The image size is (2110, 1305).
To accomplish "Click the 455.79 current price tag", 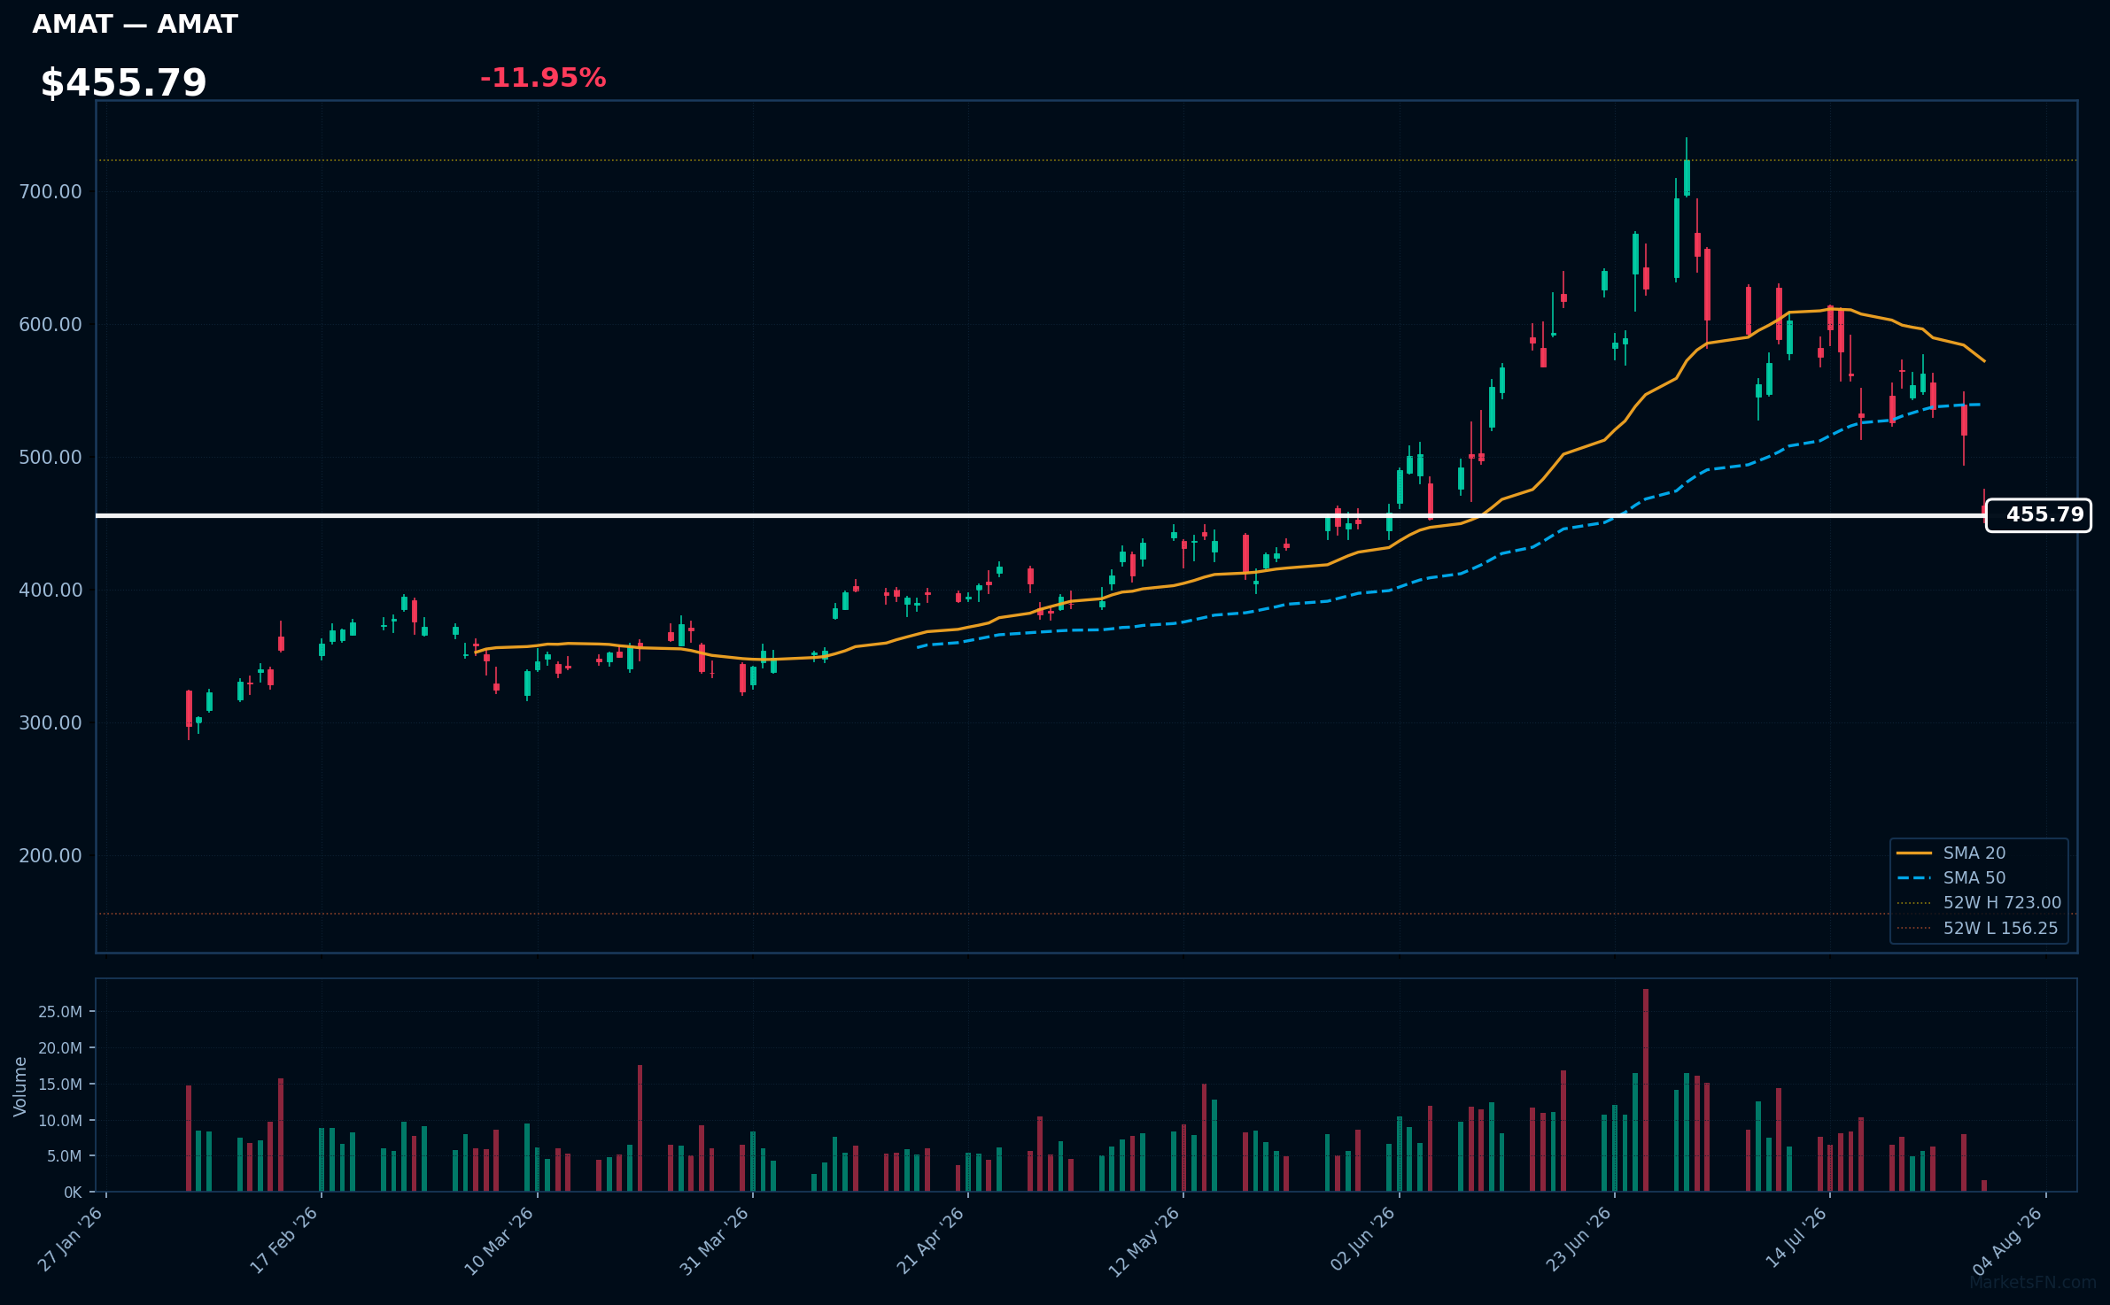I will pos(2038,515).
